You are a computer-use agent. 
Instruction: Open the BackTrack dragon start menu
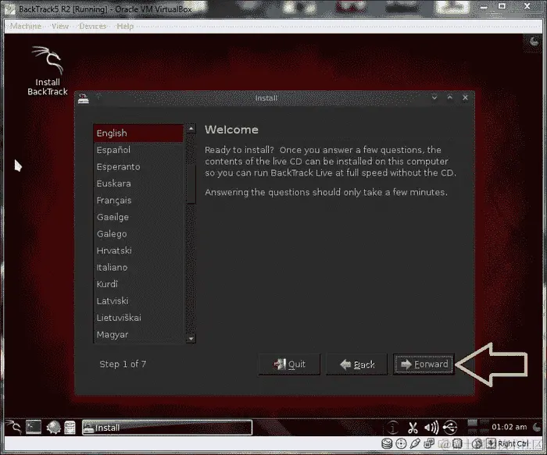14,427
